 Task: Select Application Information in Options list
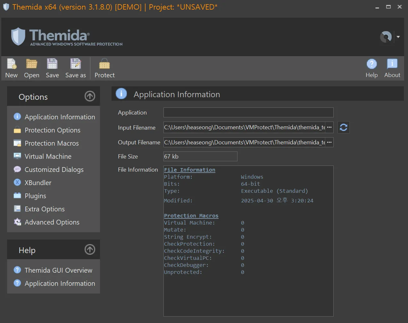[54, 117]
